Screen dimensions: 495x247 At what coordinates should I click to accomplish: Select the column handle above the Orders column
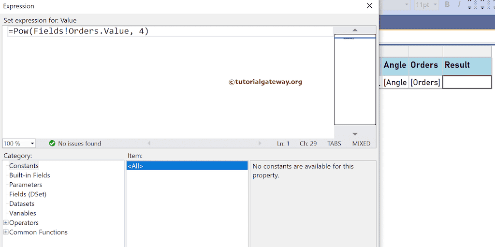425,51
